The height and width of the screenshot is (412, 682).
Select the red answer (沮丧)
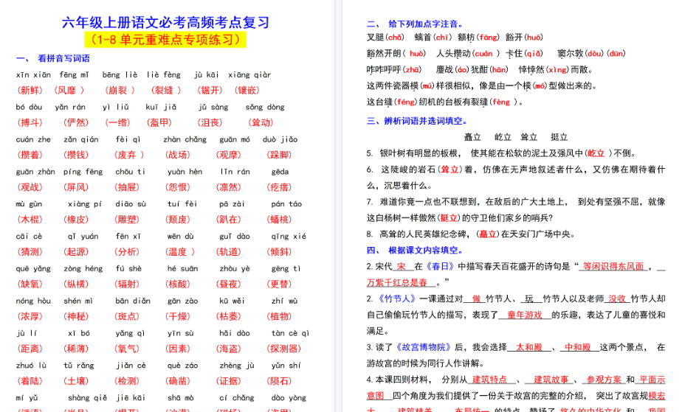tap(210, 122)
